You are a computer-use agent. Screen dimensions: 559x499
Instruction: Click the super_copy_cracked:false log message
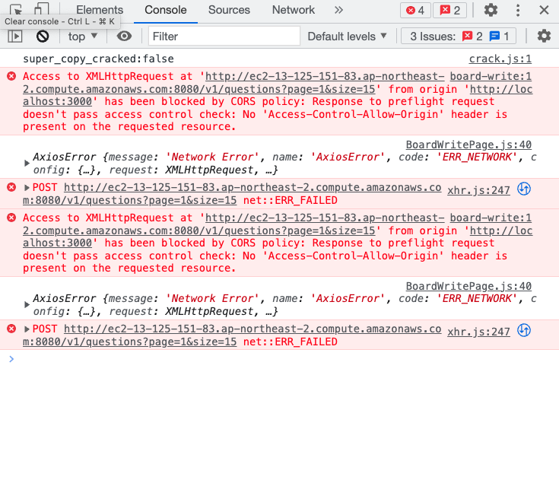(x=98, y=59)
